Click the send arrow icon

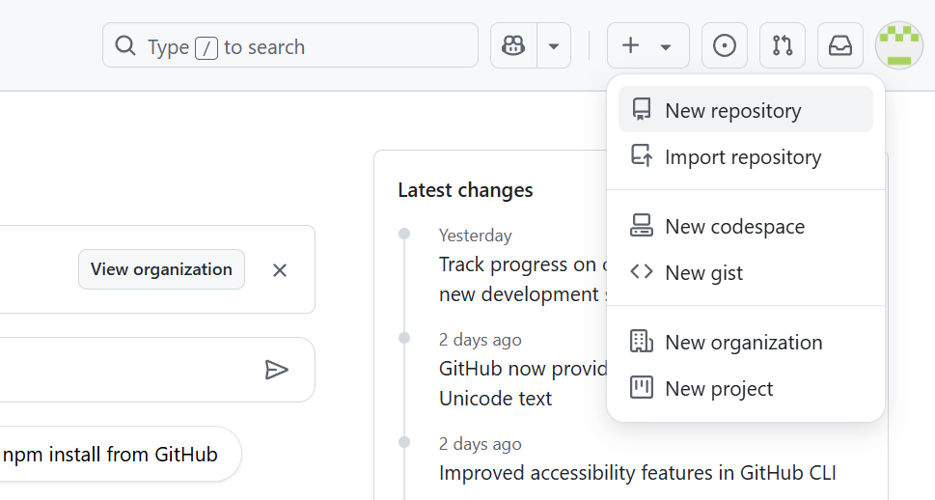point(277,370)
